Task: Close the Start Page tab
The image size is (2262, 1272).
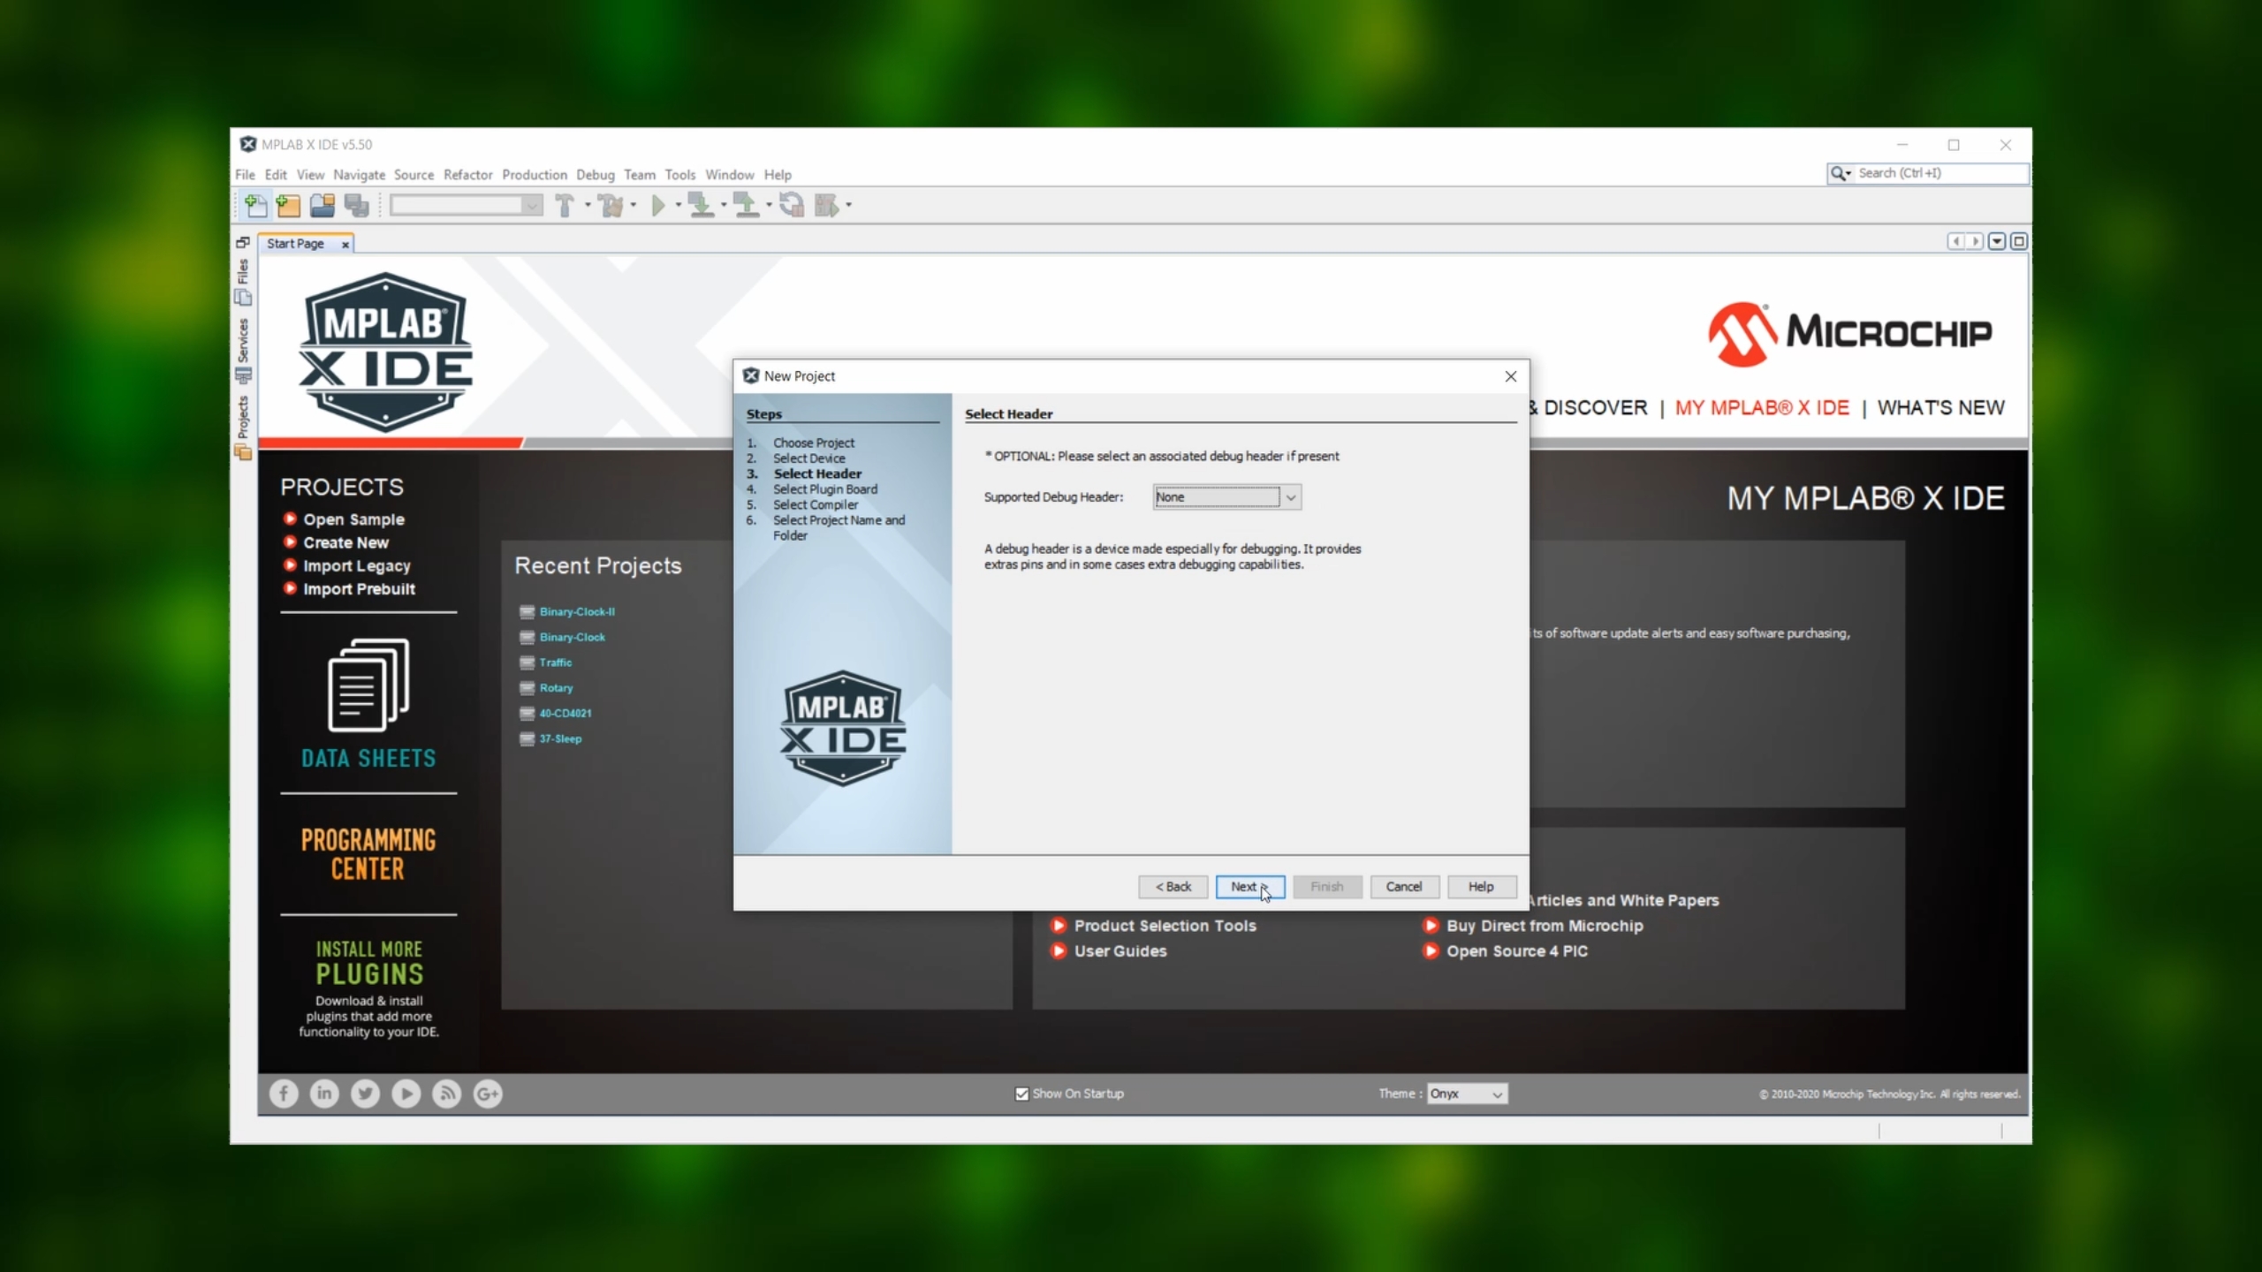Action: (345, 245)
